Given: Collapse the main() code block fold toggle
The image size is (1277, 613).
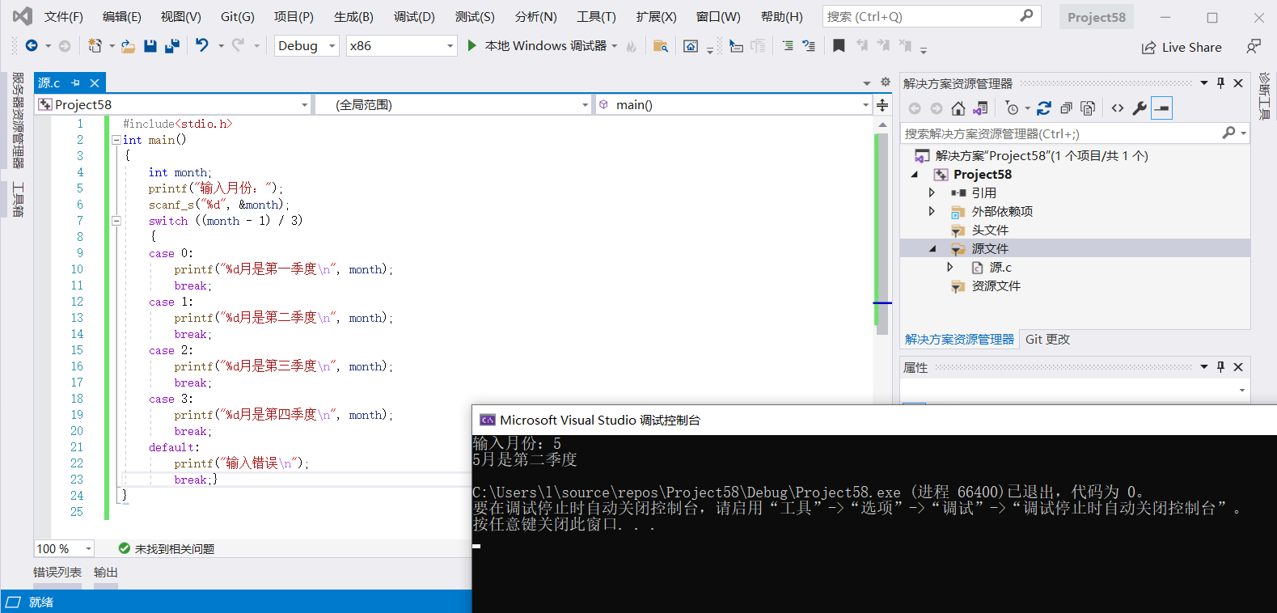Looking at the screenshot, I should point(116,140).
